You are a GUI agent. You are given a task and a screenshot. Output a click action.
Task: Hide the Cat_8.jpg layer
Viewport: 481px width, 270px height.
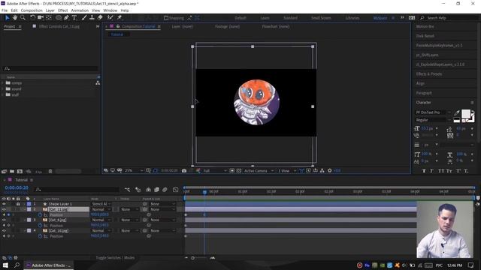[x=4, y=220]
